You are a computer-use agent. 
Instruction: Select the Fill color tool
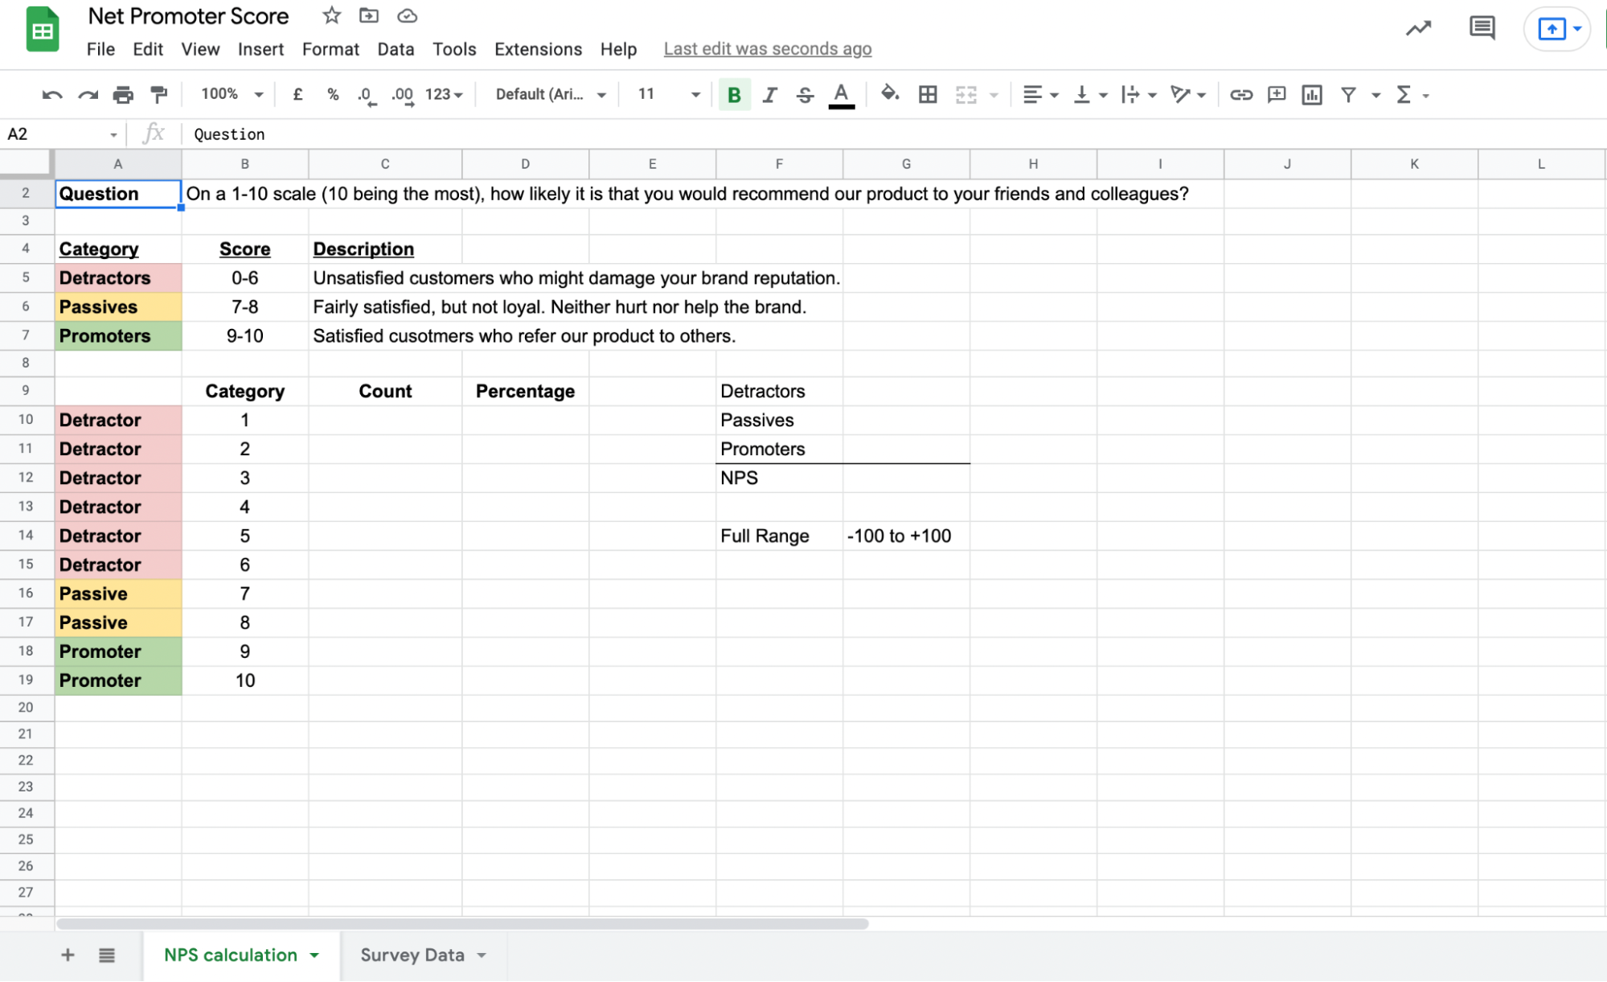click(x=889, y=94)
